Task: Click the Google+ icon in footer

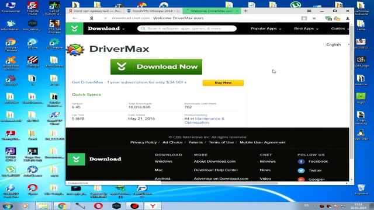Action: (x=301, y=179)
